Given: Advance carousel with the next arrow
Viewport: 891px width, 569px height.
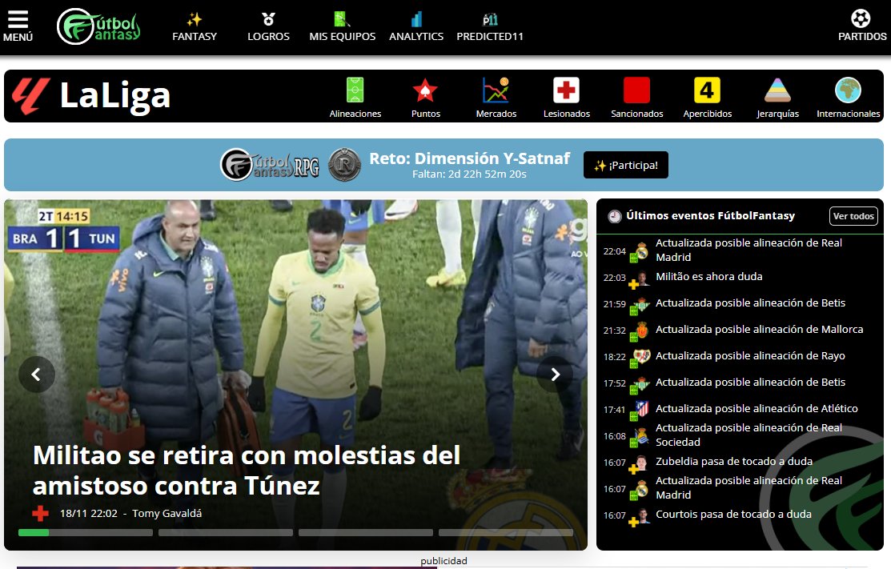Looking at the screenshot, I should tap(555, 374).
